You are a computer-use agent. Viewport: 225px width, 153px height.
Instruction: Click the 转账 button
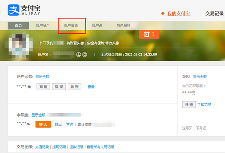pos(75,87)
